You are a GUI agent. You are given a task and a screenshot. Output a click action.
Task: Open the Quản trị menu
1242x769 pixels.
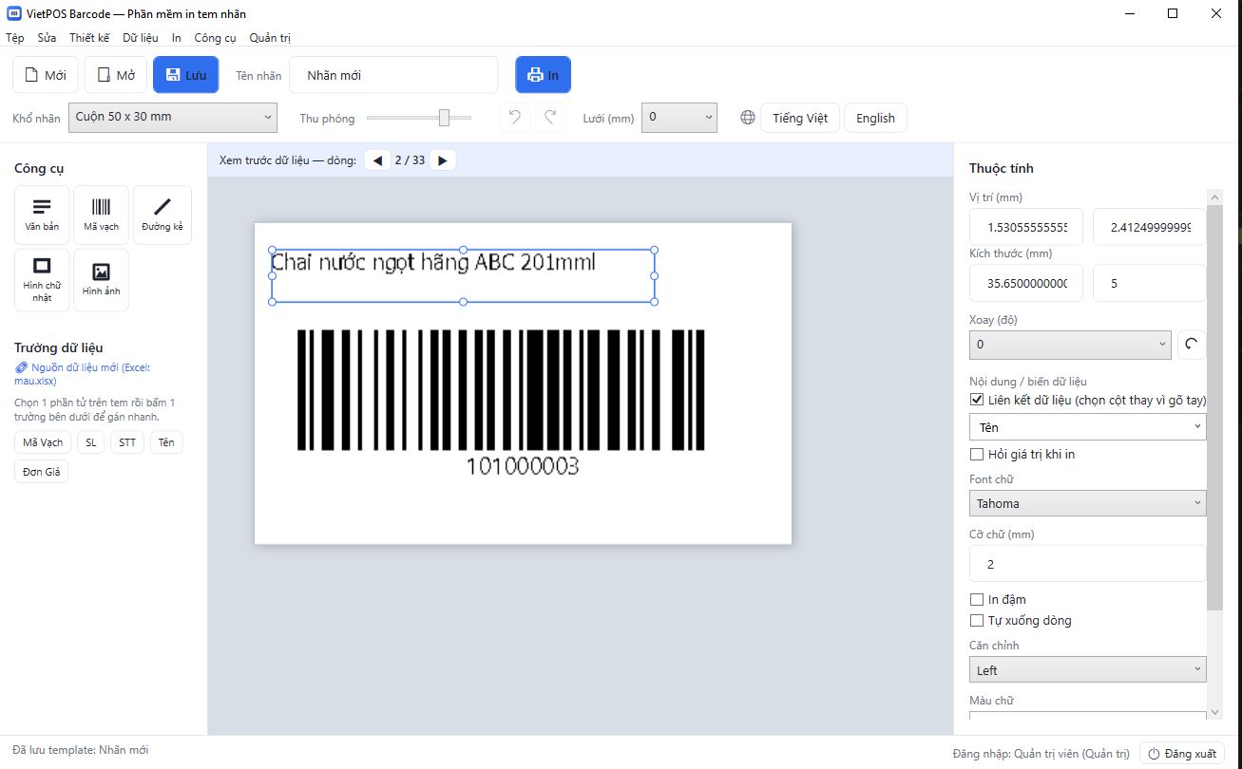(270, 38)
